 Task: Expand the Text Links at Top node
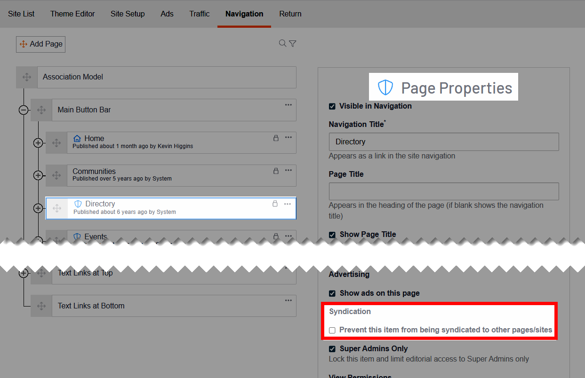pyautogui.click(x=24, y=273)
